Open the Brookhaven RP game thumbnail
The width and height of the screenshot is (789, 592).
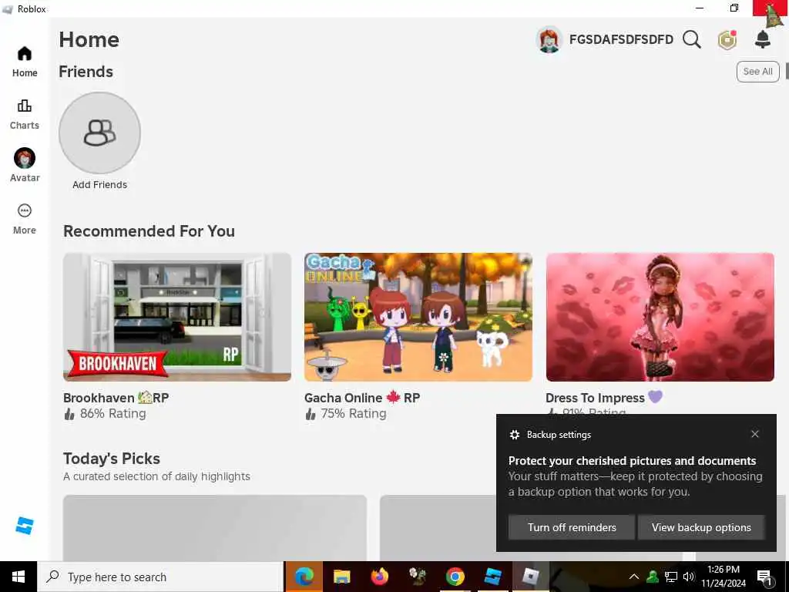tap(177, 317)
